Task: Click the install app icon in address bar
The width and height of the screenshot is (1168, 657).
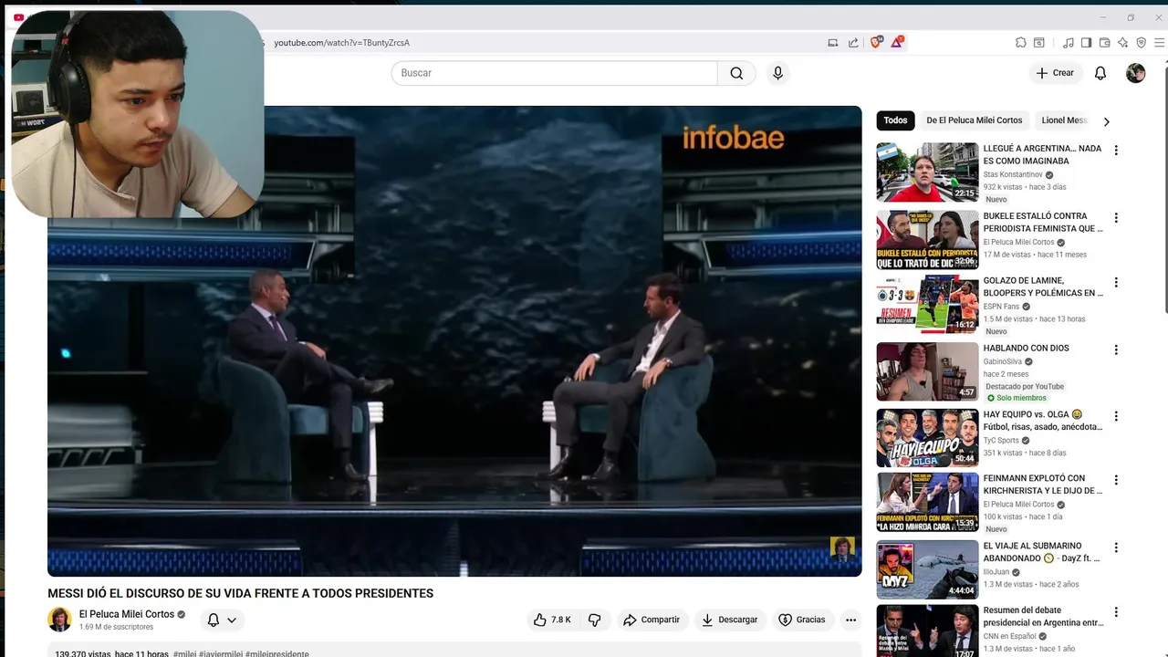Action: (x=832, y=42)
